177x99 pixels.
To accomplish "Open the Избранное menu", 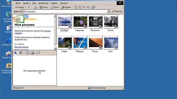I will point(43,3).
